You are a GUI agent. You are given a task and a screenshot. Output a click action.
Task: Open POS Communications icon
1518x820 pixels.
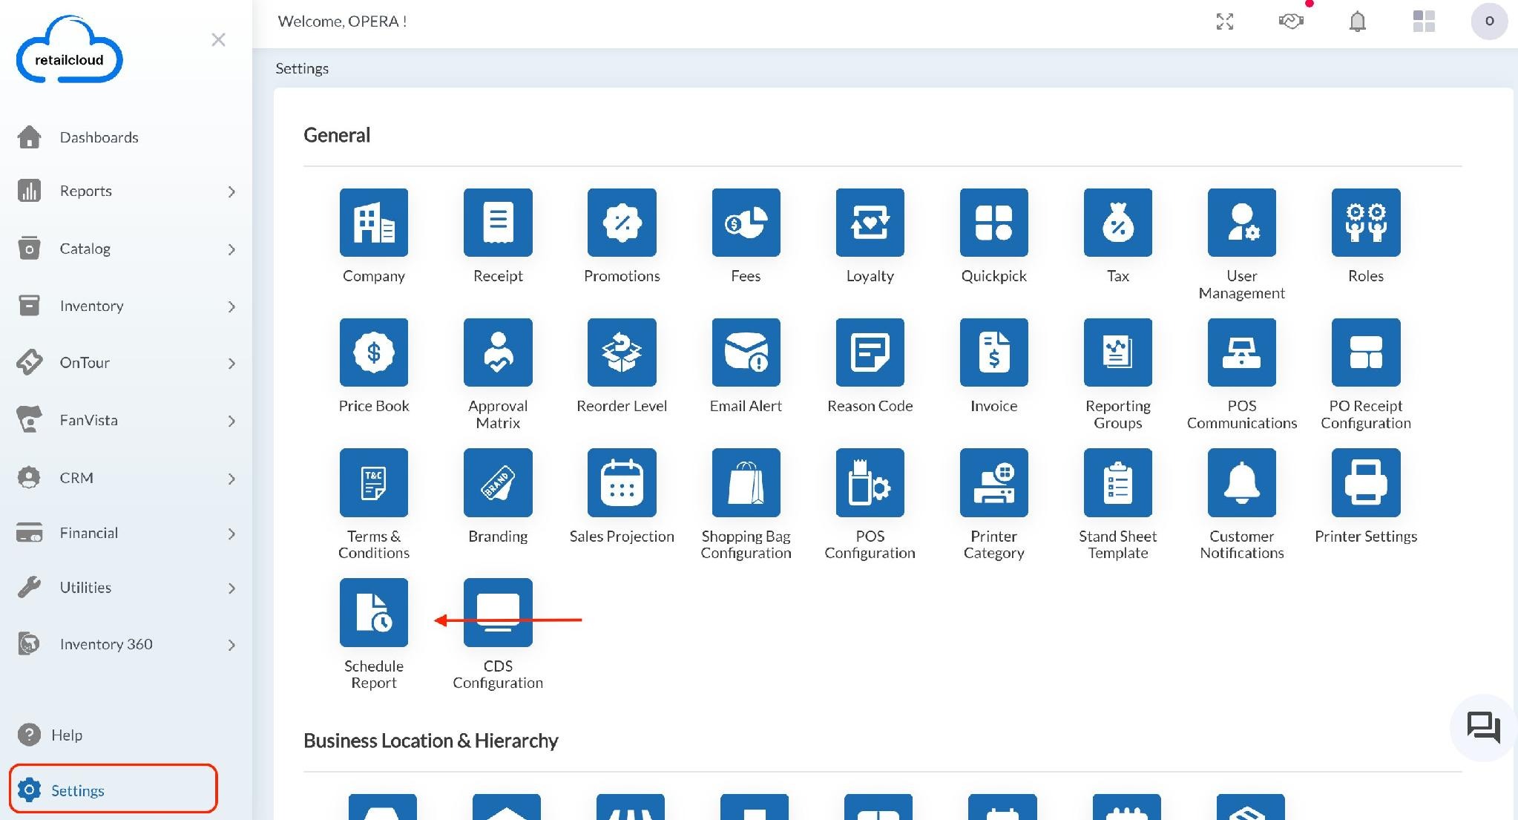click(x=1241, y=352)
